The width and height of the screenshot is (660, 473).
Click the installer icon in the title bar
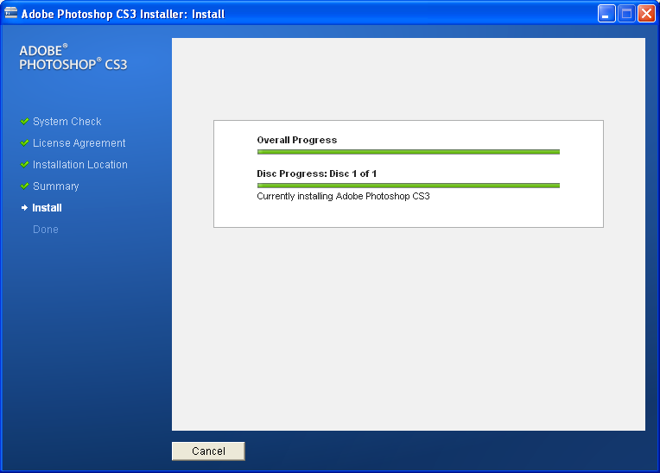tap(11, 14)
